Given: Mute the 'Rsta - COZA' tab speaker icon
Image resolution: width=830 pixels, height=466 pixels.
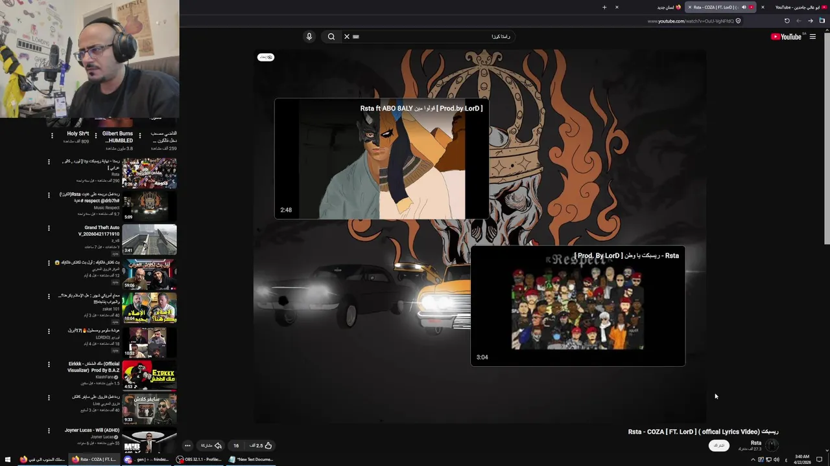Looking at the screenshot, I should pos(744,7).
